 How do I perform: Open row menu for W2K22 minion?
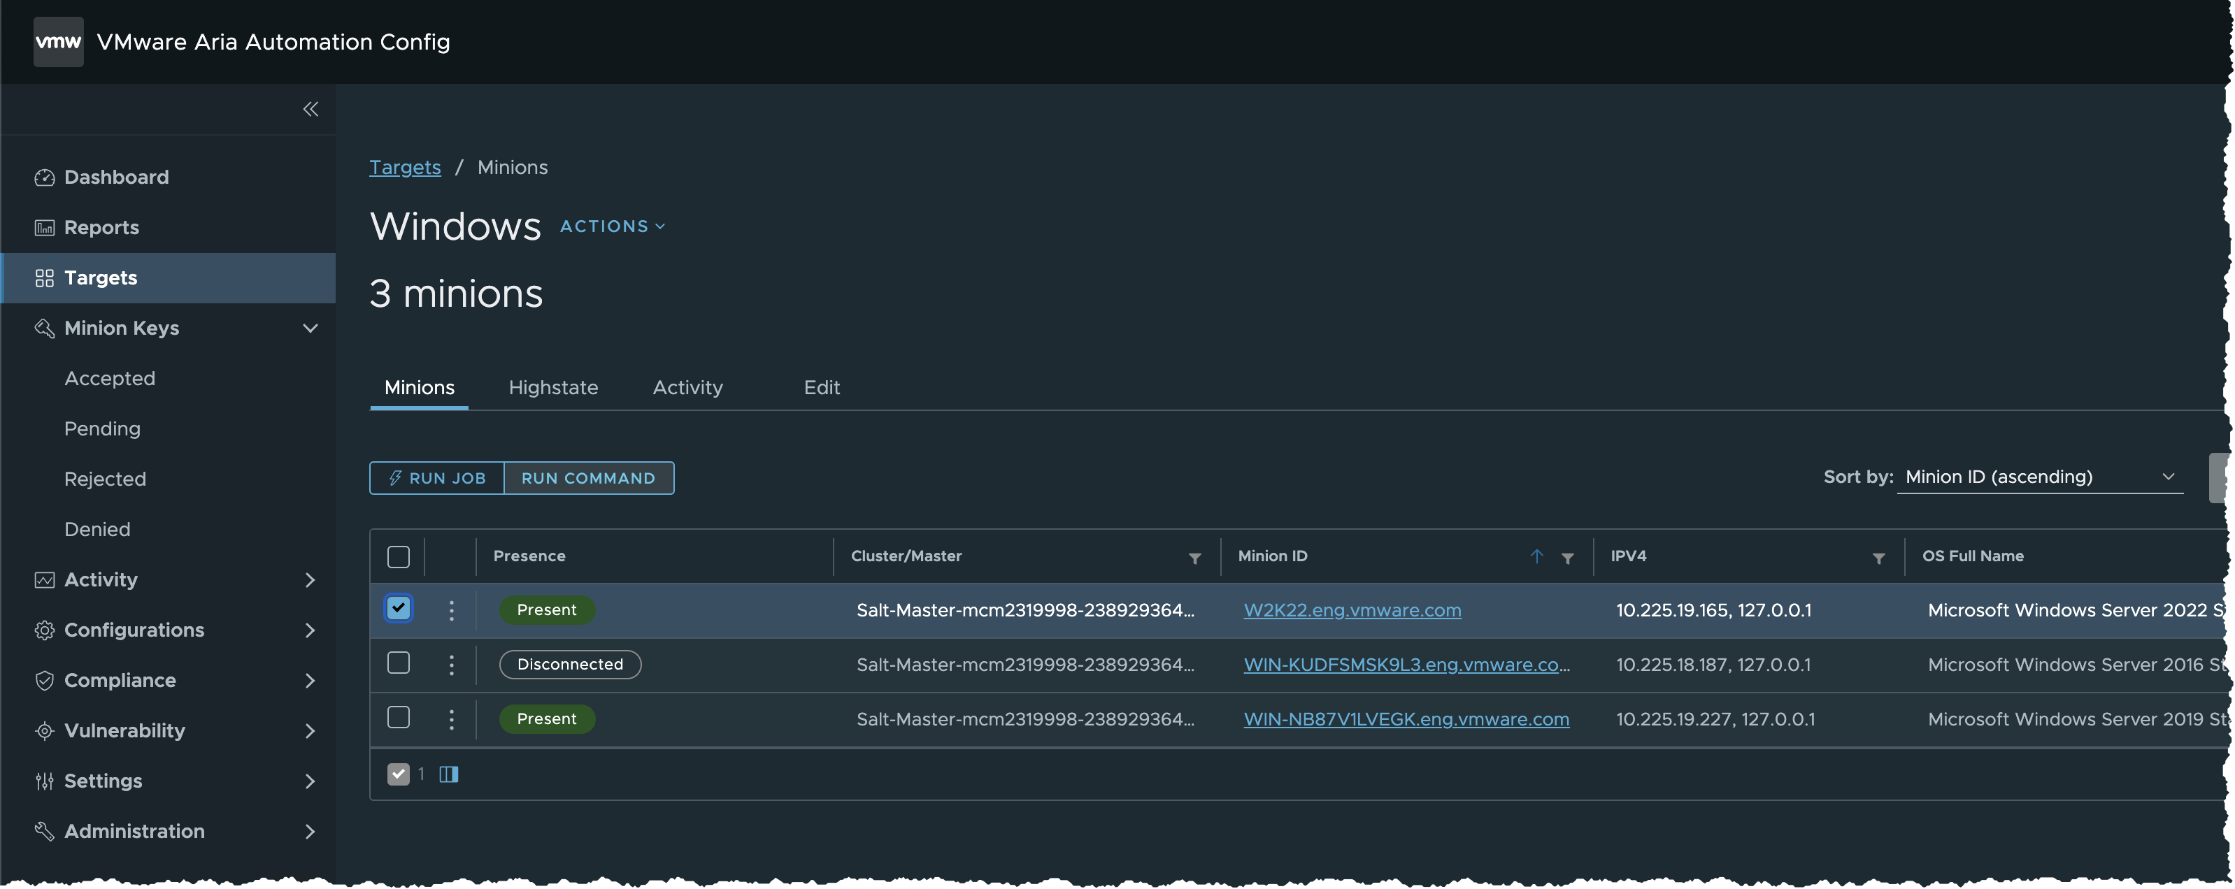[451, 611]
